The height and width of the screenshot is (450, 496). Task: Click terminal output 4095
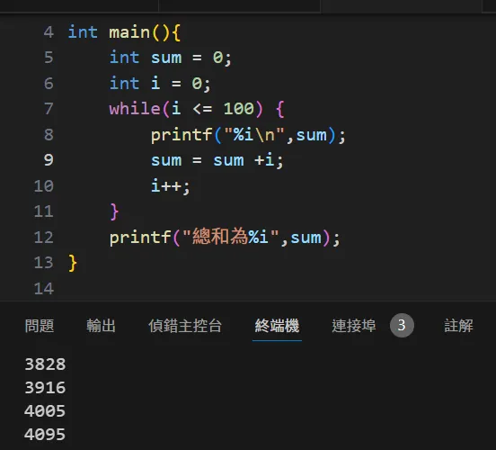click(45, 435)
